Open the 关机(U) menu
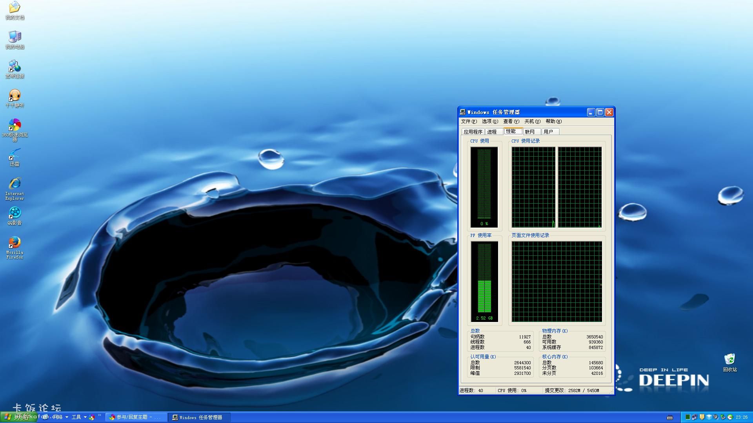Viewport: 753px width, 423px height. click(x=532, y=121)
